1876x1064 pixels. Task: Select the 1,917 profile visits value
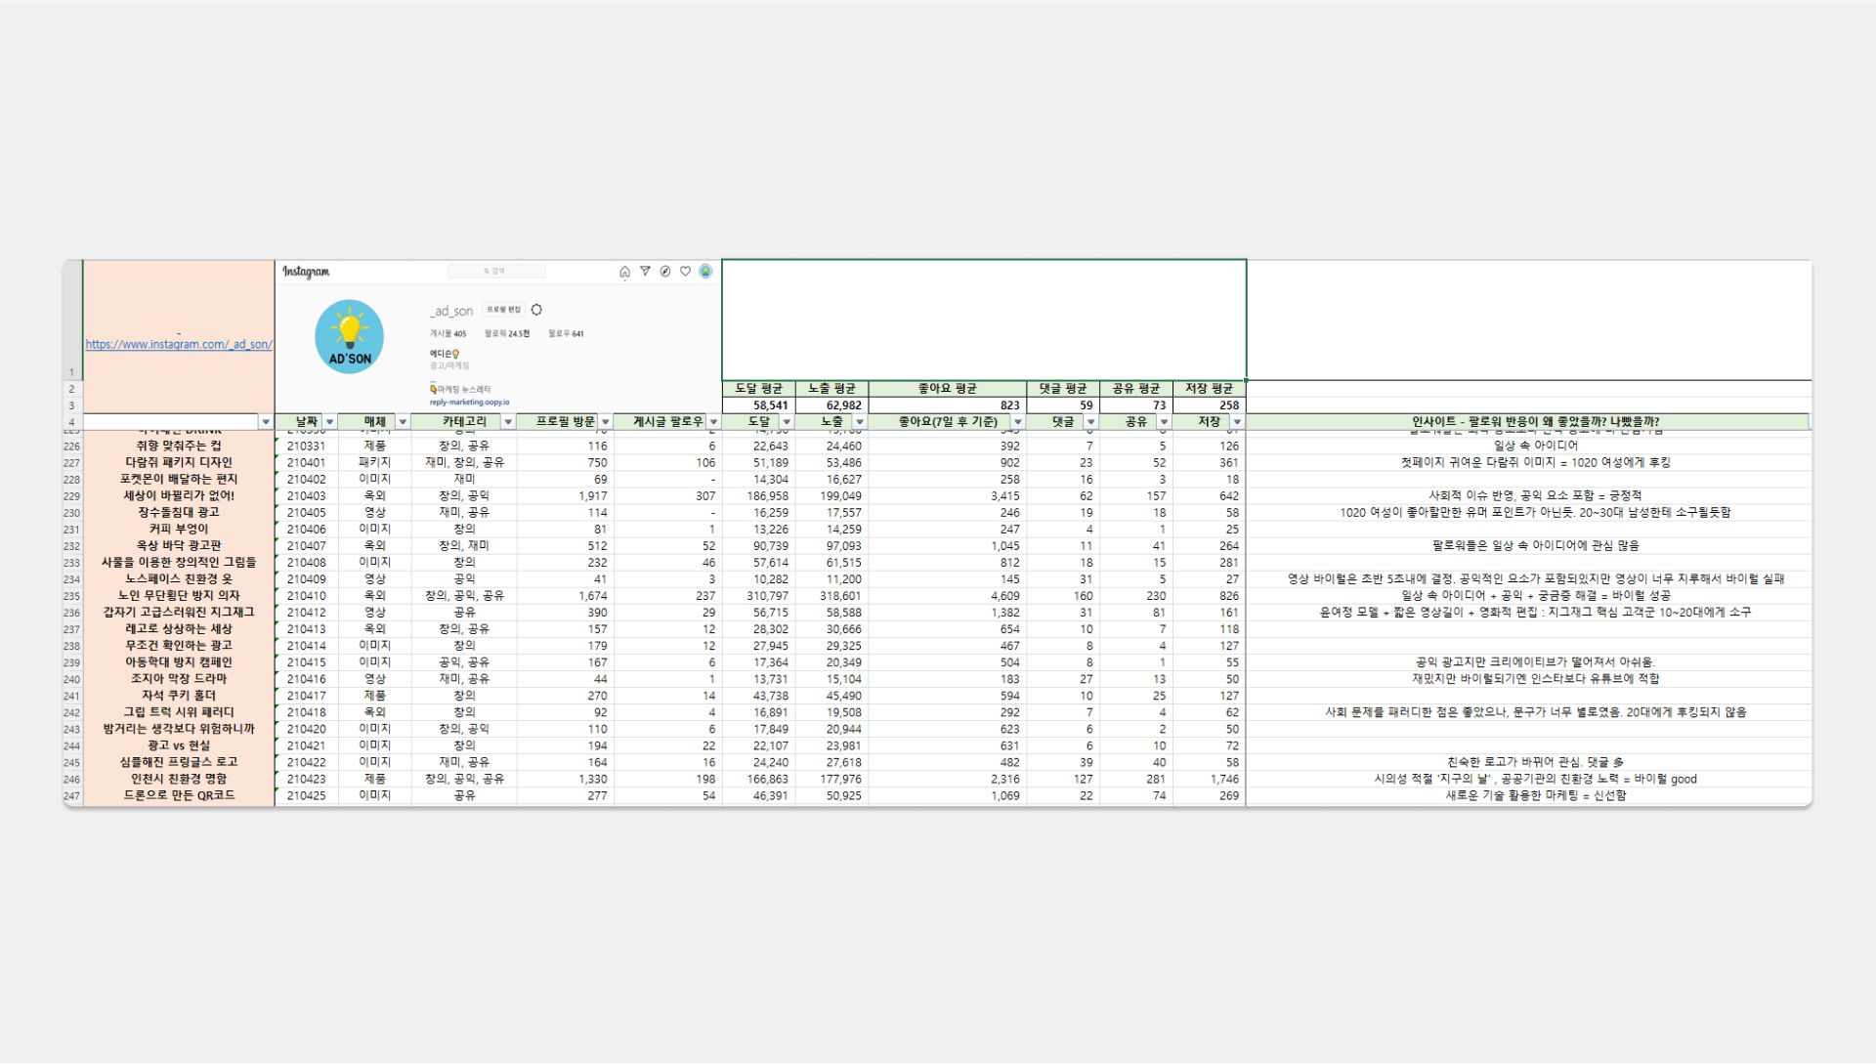coord(565,496)
